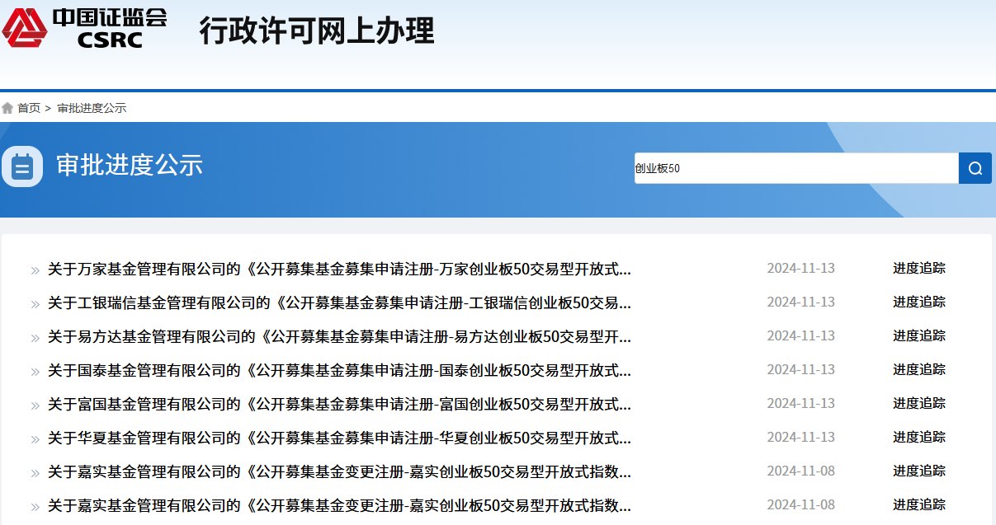
Task: Click 进度追踪 for the 国泰基金 row
Action: 919,369
